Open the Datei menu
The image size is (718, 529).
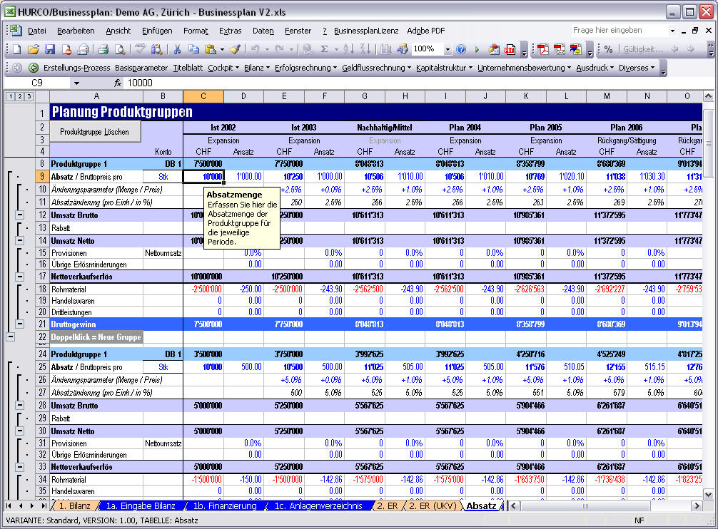click(36, 31)
